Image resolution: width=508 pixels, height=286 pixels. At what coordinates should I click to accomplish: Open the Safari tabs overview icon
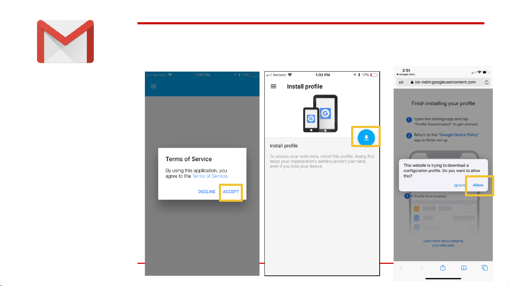pos(485,268)
